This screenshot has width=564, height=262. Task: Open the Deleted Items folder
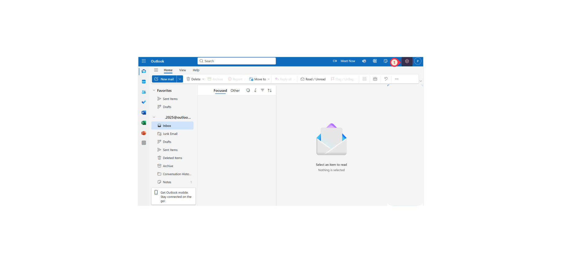click(x=172, y=158)
